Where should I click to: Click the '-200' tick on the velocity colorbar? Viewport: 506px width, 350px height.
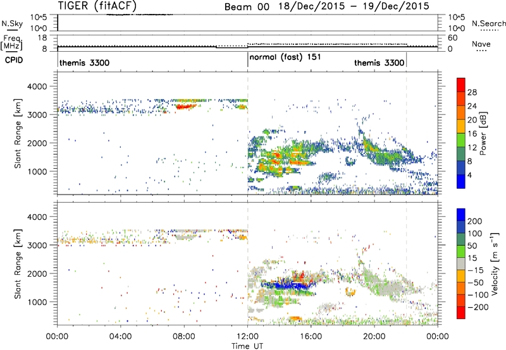coord(478,307)
